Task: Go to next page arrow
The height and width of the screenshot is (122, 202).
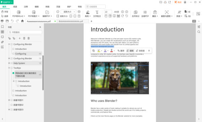Action: pyautogui.click(x=127, y=12)
